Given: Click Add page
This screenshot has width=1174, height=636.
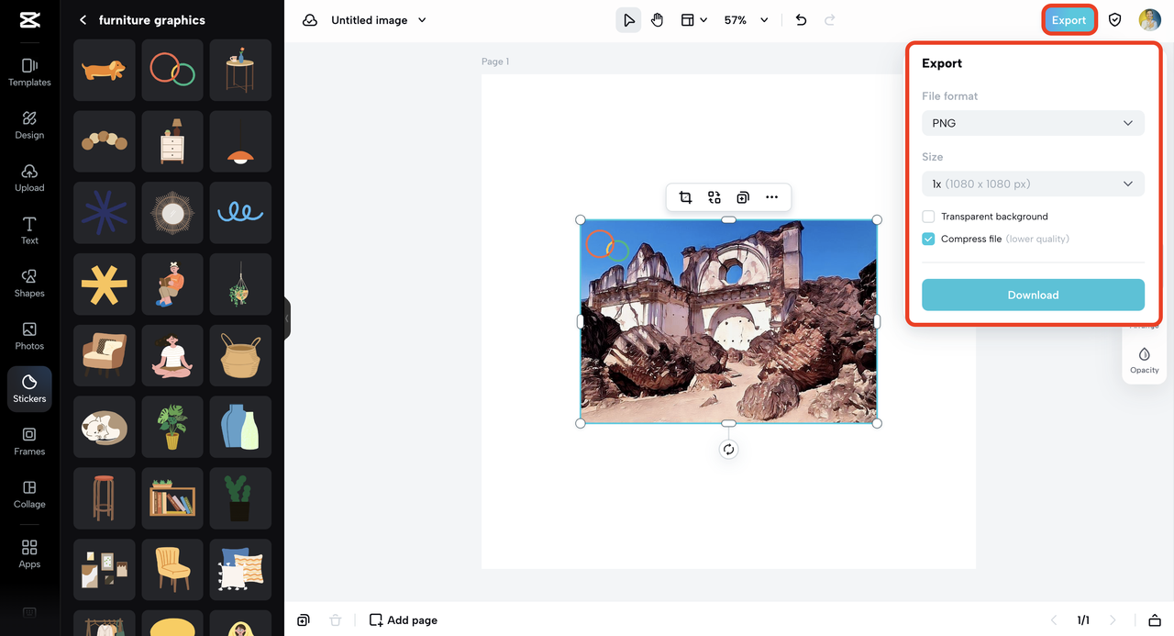Looking at the screenshot, I should point(404,620).
